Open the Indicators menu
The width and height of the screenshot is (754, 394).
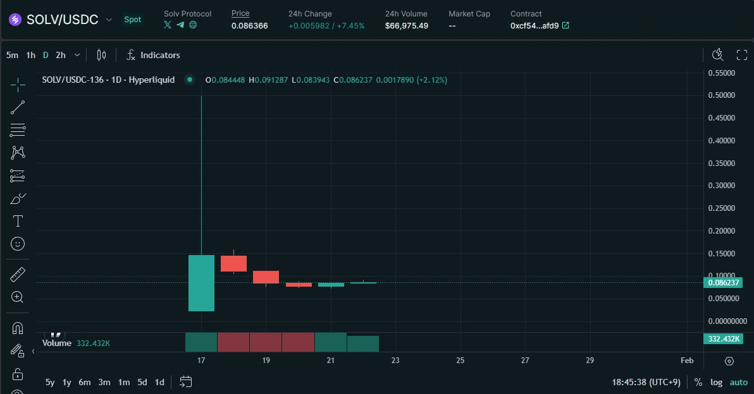pyautogui.click(x=154, y=55)
